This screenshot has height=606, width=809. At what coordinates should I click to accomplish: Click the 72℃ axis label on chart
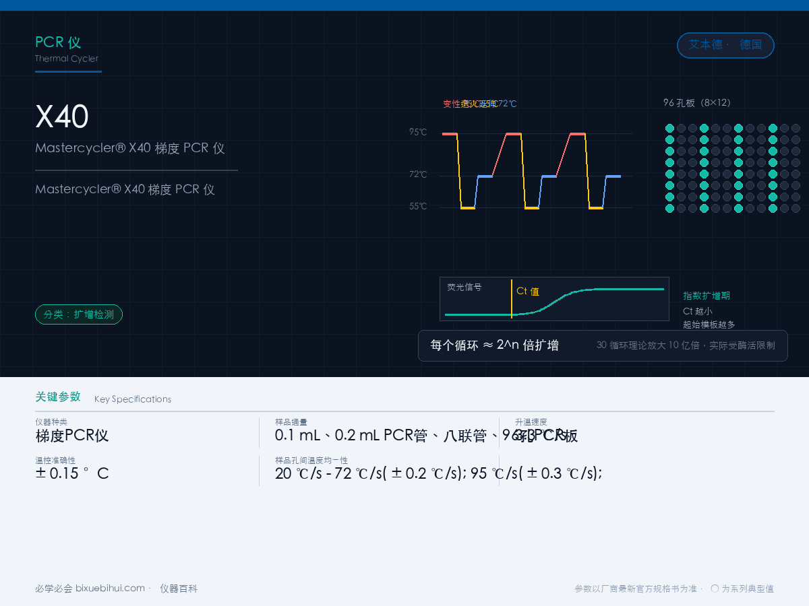(x=418, y=174)
